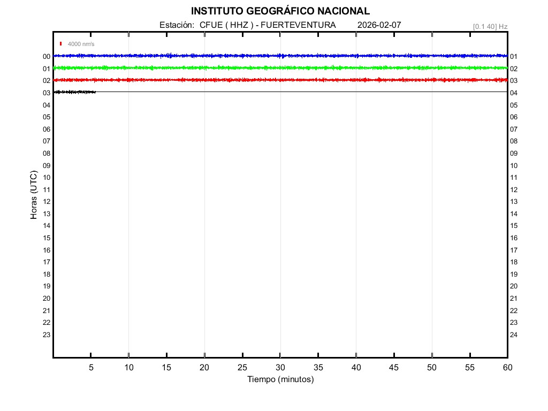Screen dimensions: 548x411
Task: Click the 60 minute tick label
Action: pos(507,368)
